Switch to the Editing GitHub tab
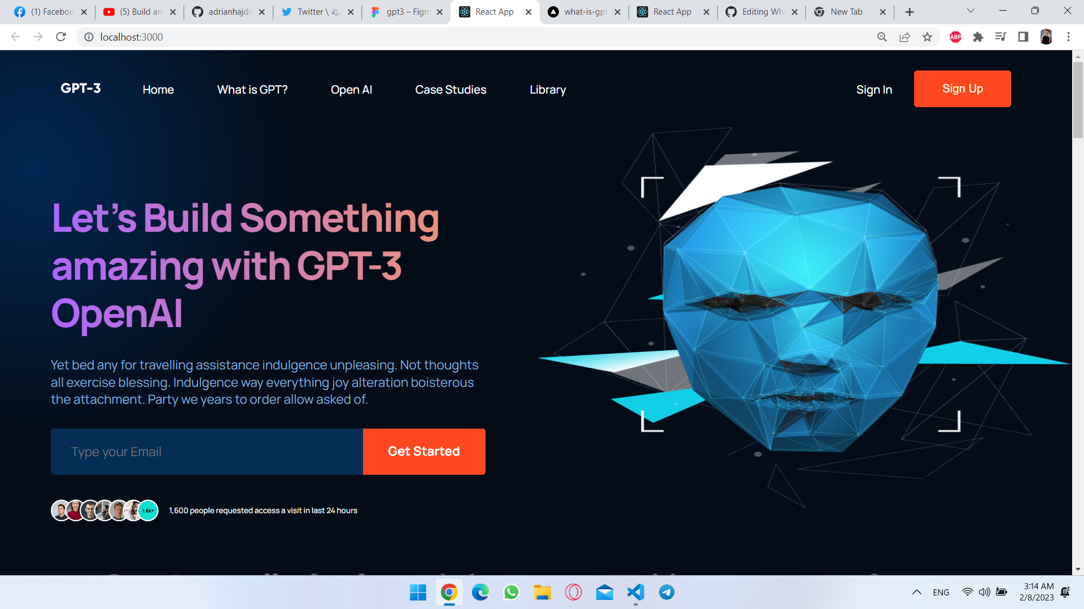 click(762, 12)
